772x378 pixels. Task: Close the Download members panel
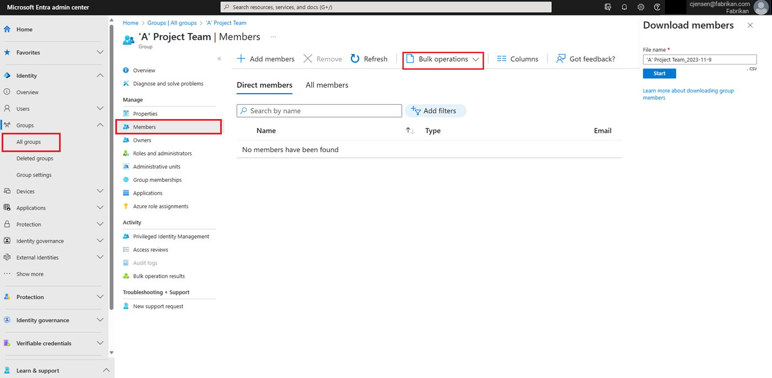[750, 25]
